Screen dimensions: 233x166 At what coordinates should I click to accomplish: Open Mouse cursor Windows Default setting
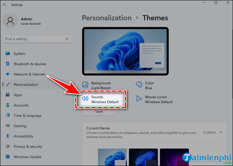tap(154, 99)
